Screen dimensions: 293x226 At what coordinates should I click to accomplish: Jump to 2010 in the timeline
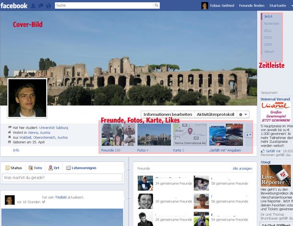(x=268, y=38)
